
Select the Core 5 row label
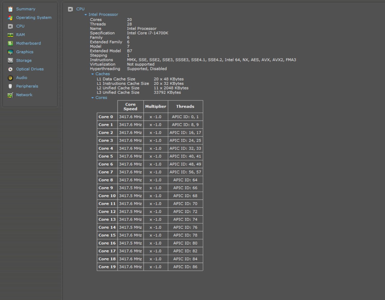(x=106, y=156)
